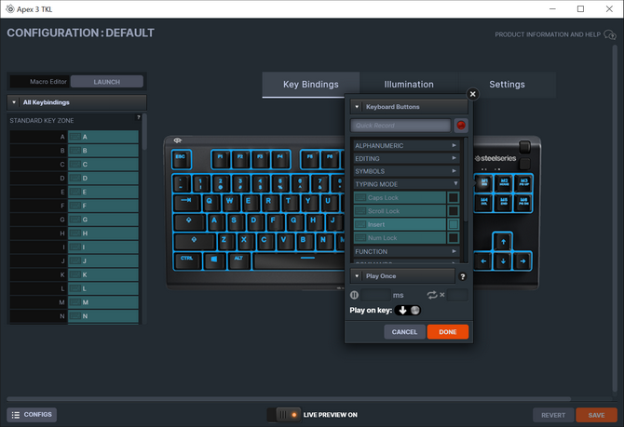Click the ESC key on keyboard image
Viewport: 624px width, 427px height.
(181, 159)
